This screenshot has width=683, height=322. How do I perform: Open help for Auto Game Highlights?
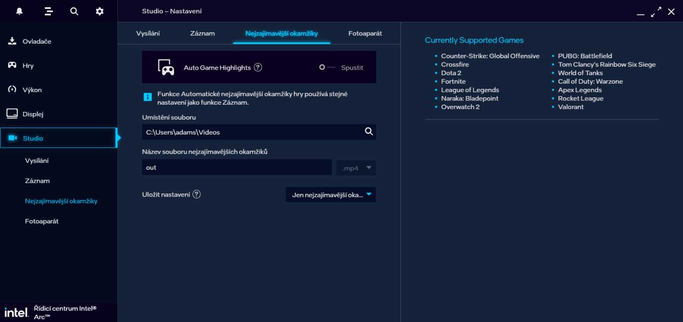point(258,67)
